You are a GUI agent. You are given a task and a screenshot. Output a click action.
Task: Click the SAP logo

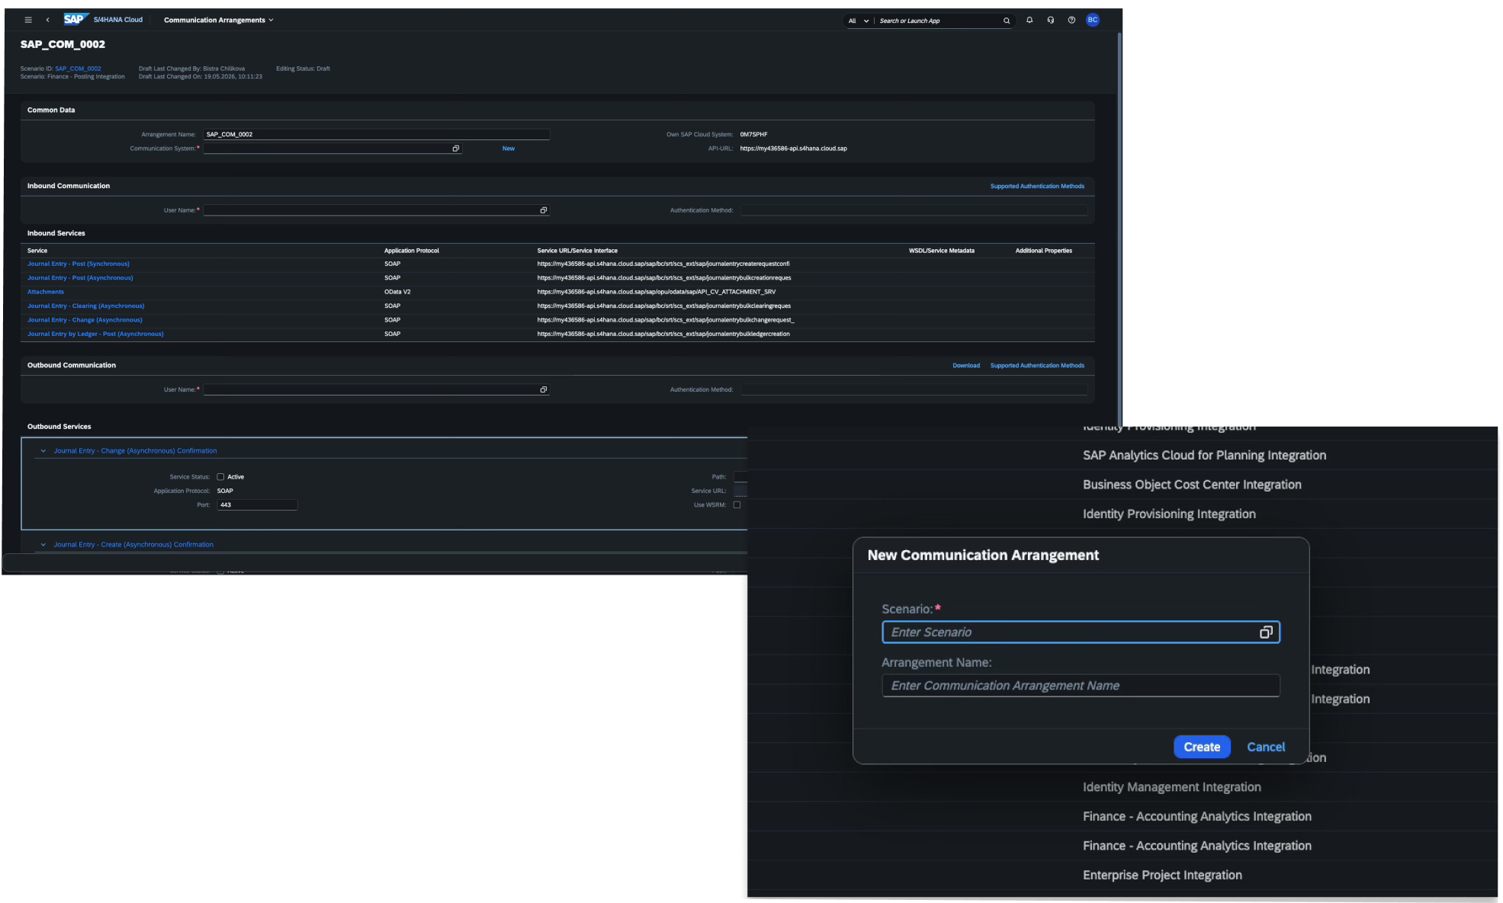pos(75,19)
